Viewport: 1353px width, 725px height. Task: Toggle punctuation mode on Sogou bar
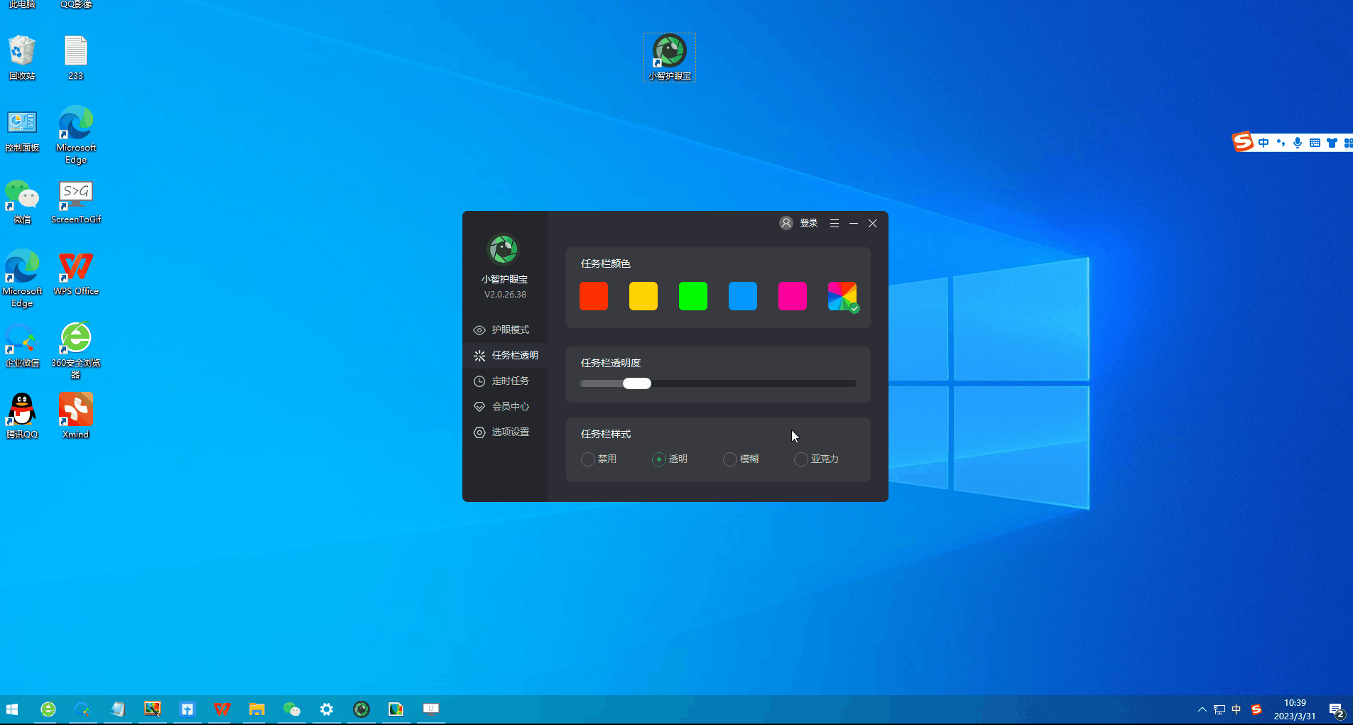pyautogui.click(x=1281, y=143)
